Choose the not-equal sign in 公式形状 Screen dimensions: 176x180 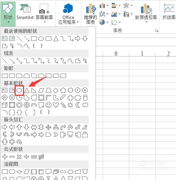tap(41, 157)
